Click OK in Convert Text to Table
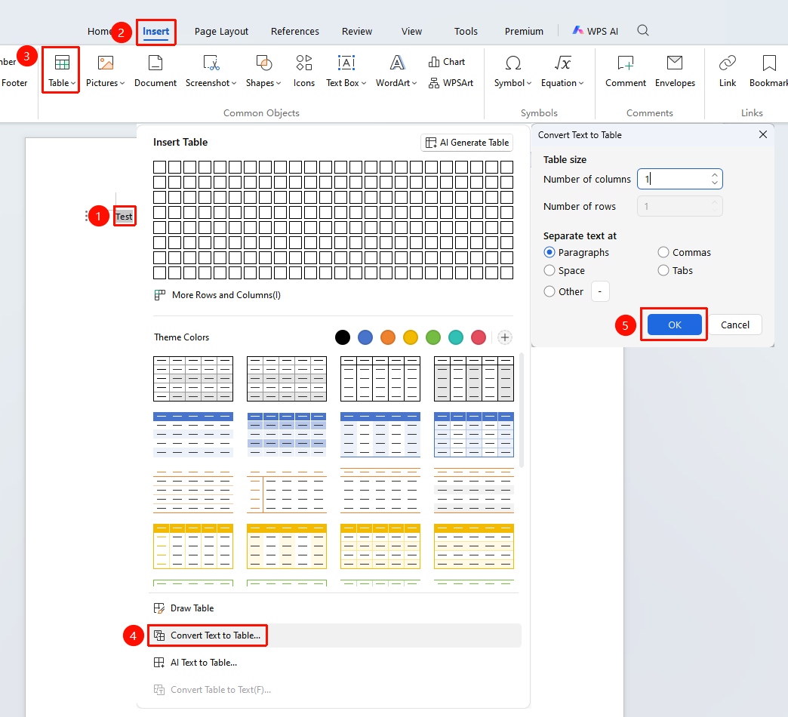 (675, 325)
